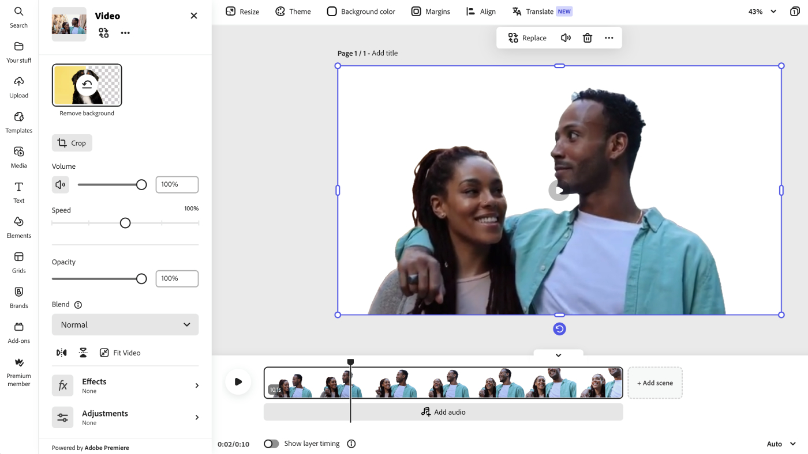Open the 43% zoom level dropdown
This screenshot has height=454, width=808.
pyautogui.click(x=762, y=12)
